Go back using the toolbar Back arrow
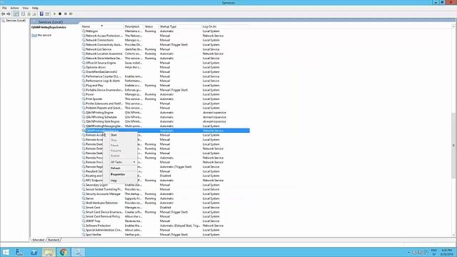 tap(3, 14)
